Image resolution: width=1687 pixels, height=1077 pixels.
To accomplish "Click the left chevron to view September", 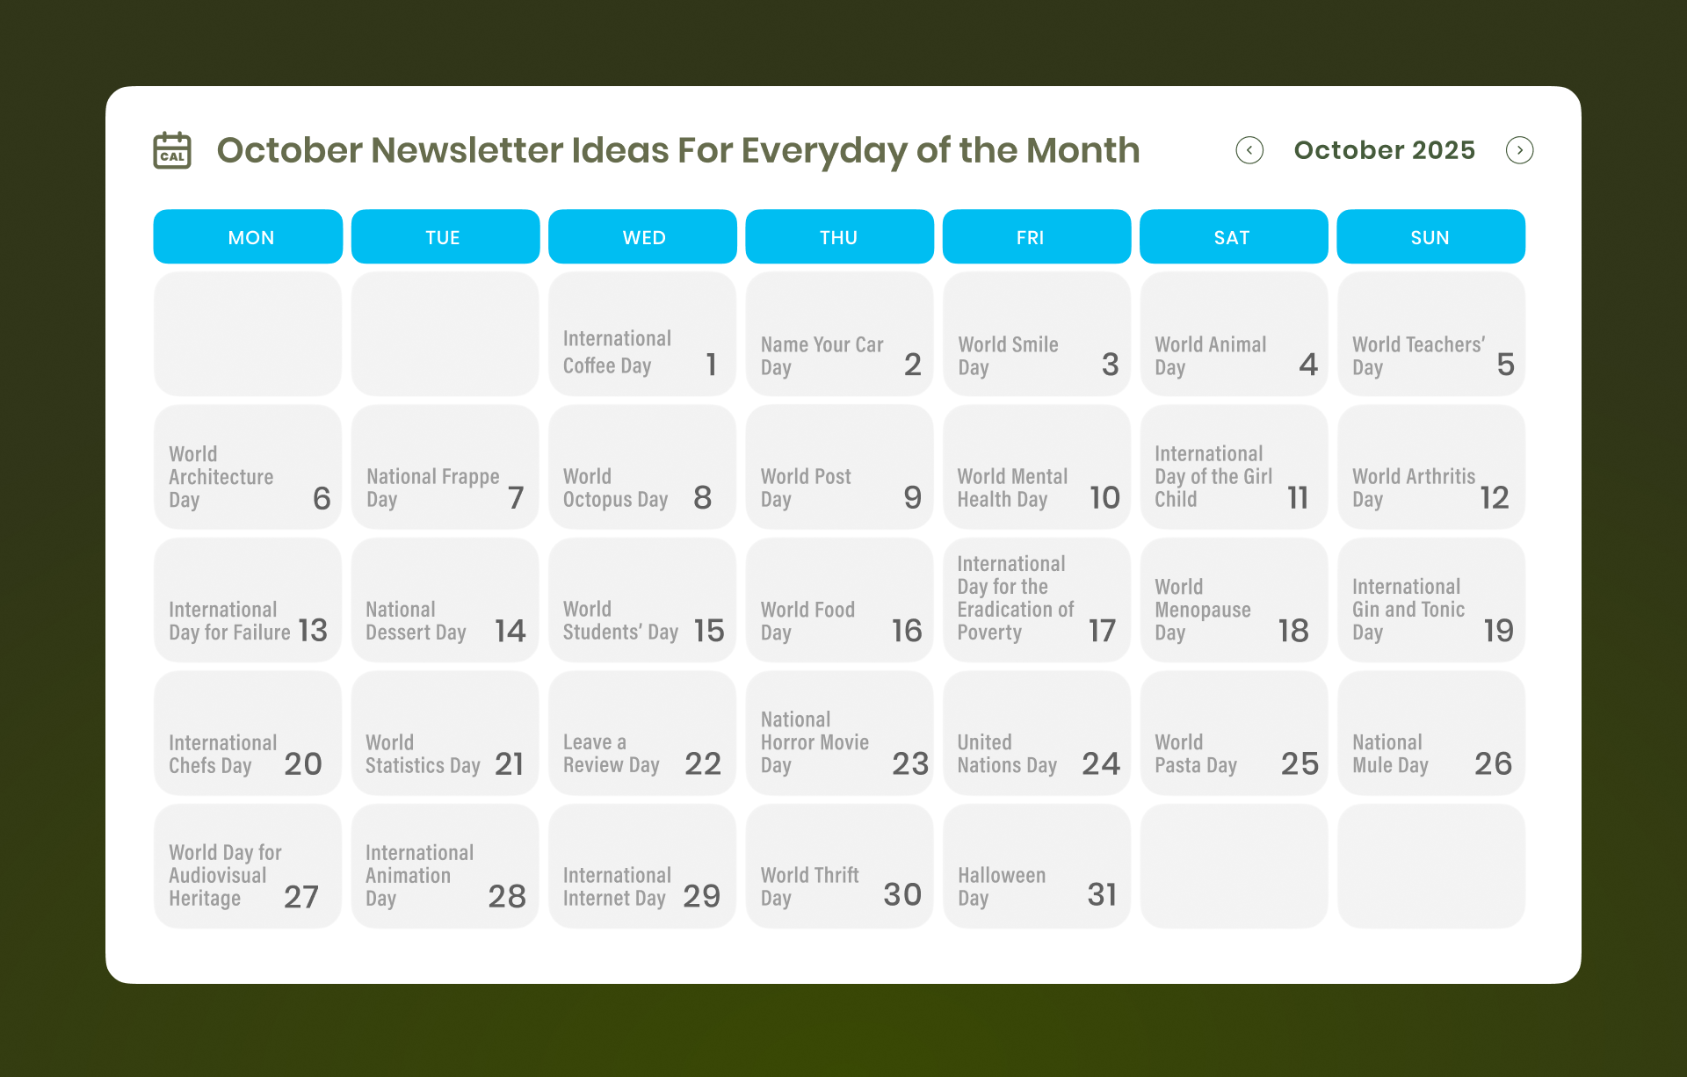I will (x=1250, y=150).
